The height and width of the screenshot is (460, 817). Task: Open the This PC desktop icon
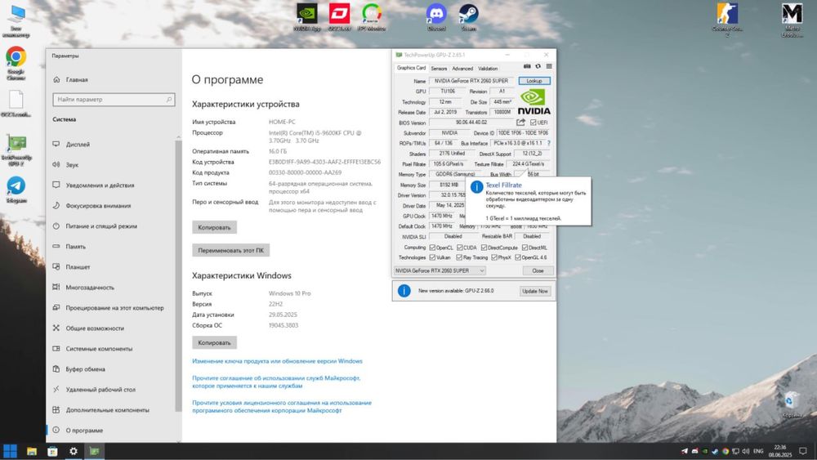click(16, 21)
